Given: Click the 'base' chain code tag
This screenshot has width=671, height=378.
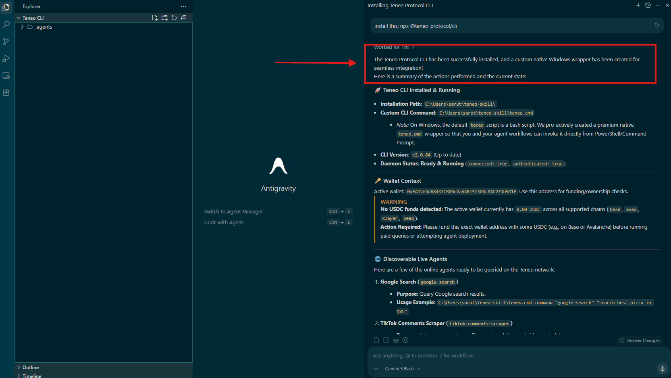Looking at the screenshot, I should click(x=615, y=209).
